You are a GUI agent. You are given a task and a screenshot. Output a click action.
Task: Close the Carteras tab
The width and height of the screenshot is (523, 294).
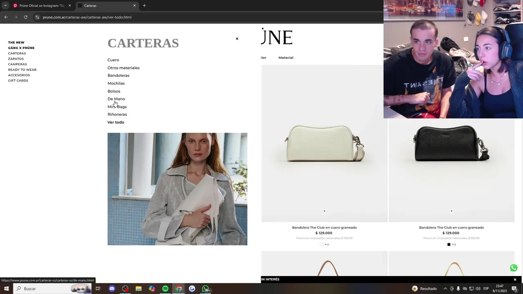(x=134, y=6)
